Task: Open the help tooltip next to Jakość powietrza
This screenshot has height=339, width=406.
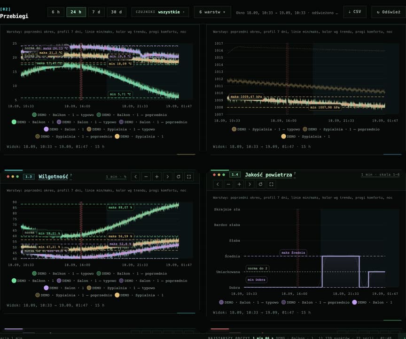Action: (295, 173)
